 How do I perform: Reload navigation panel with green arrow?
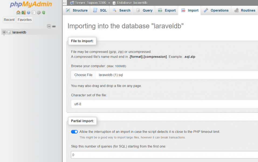click(43, 12)
